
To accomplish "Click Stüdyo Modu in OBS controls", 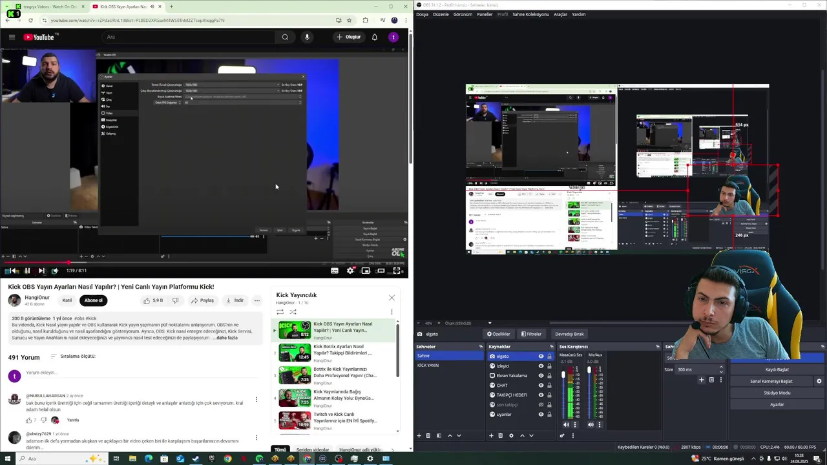I will [777, 393].
